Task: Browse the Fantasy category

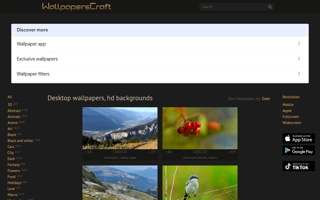Action: click(14, 165)
